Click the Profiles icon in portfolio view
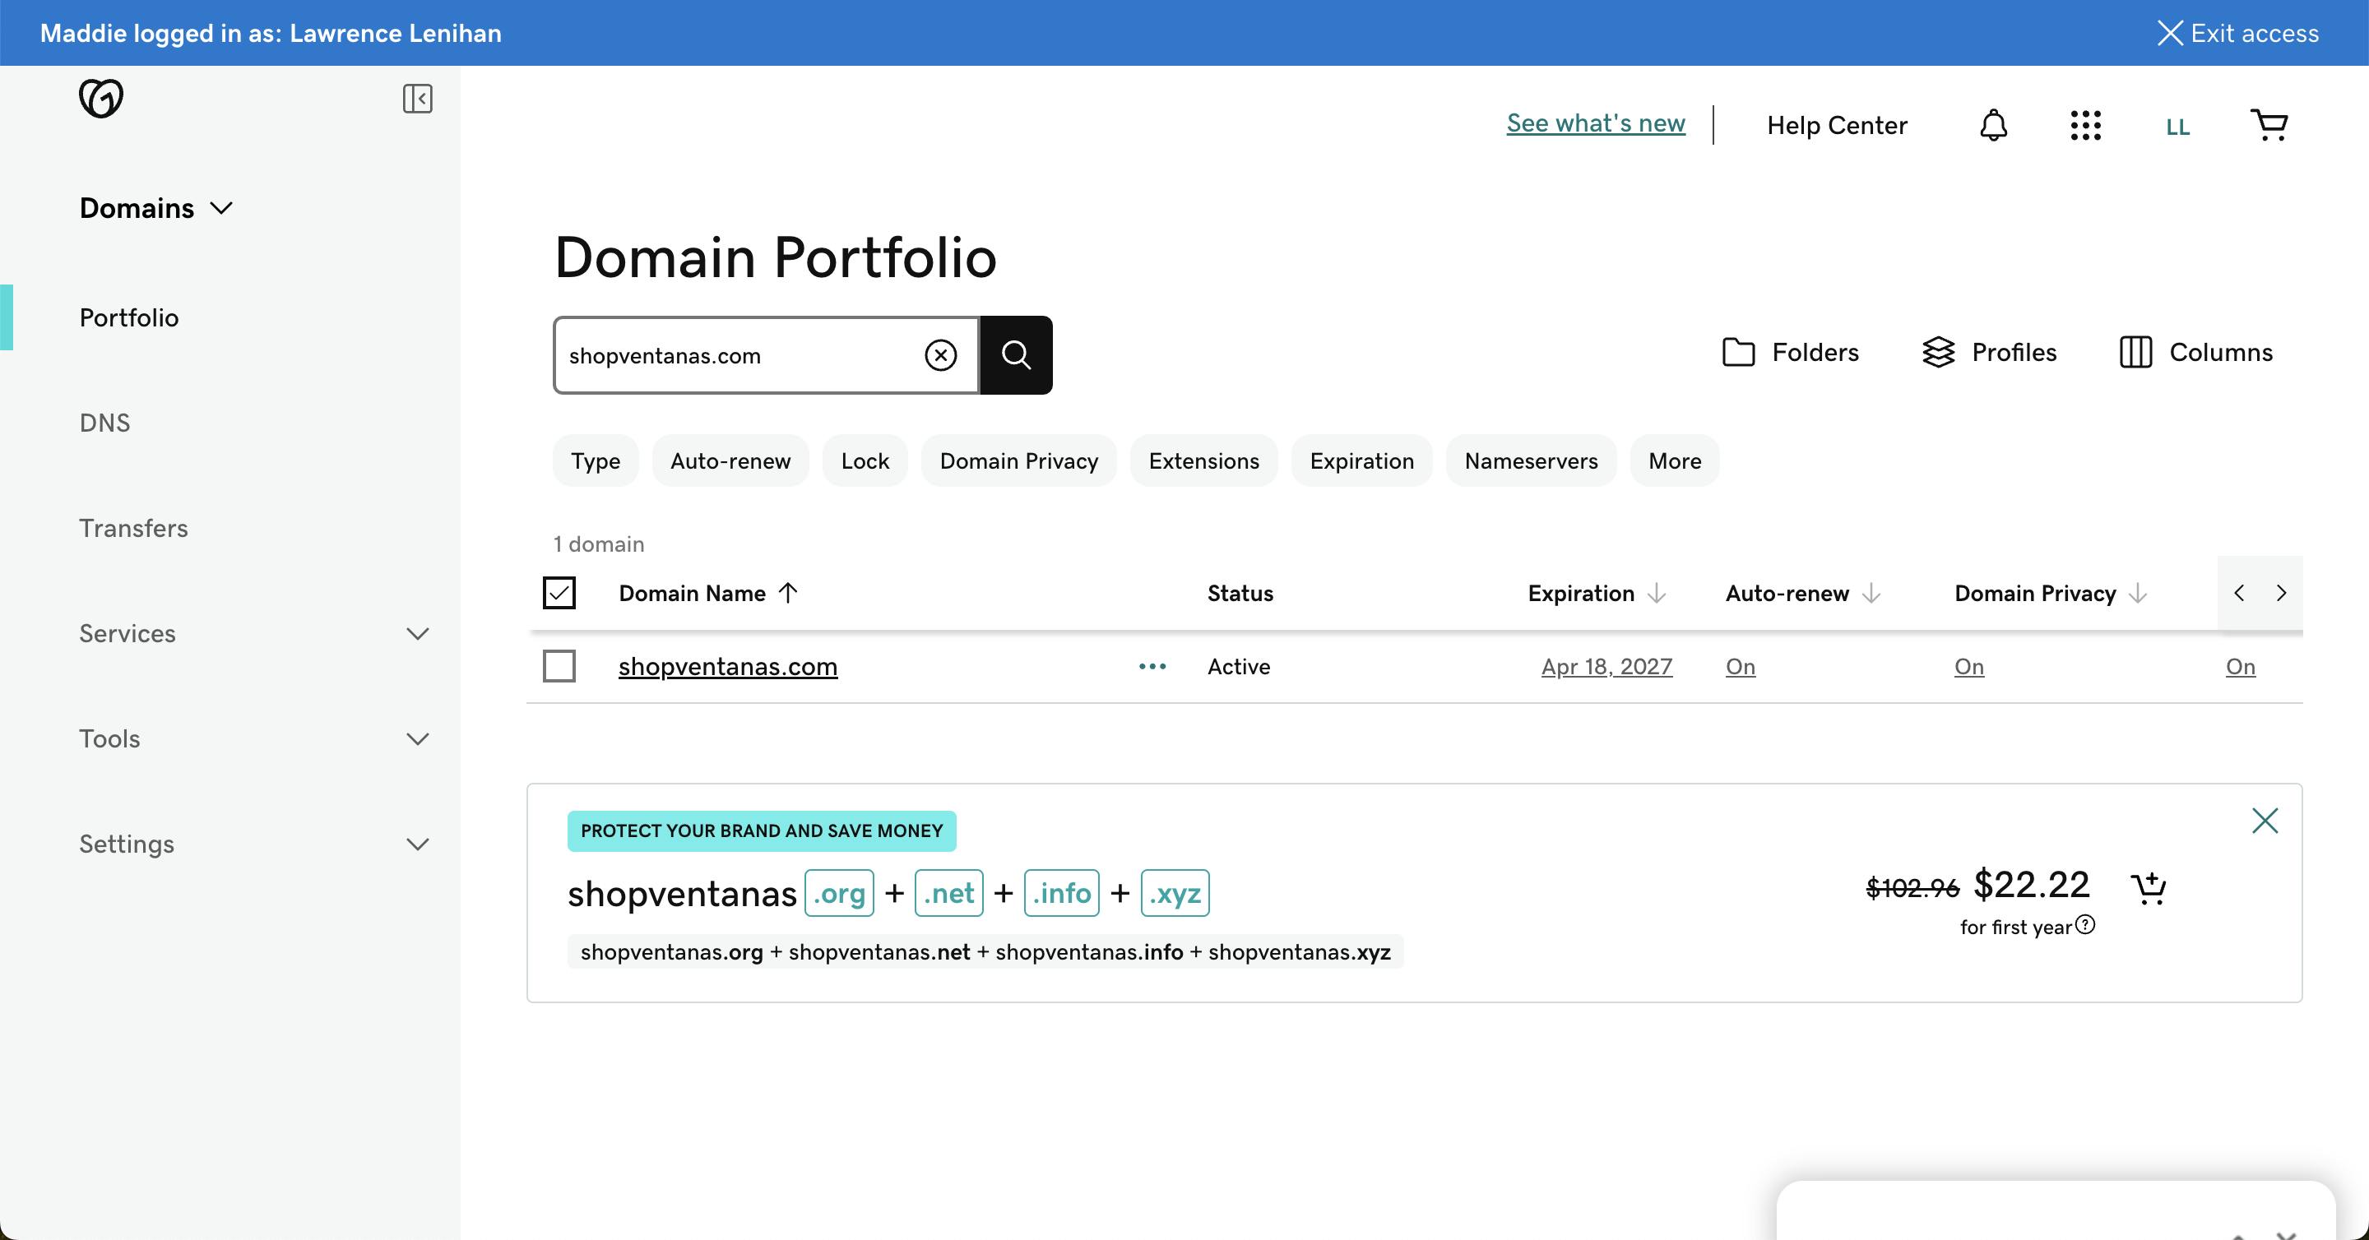The width and height of the screenshot is (2369, 1240). pos(1940,351)
